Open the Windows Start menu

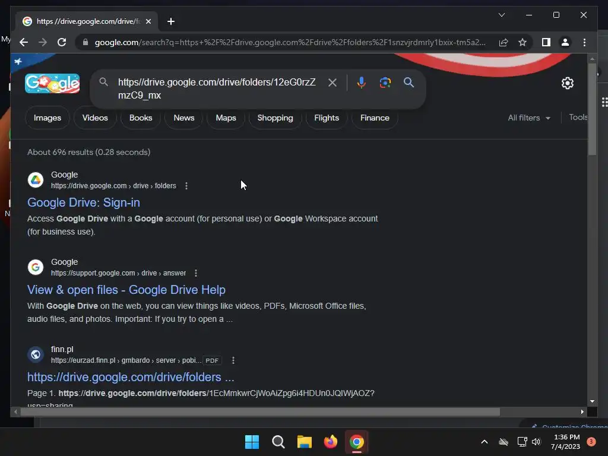coord(252,442)
